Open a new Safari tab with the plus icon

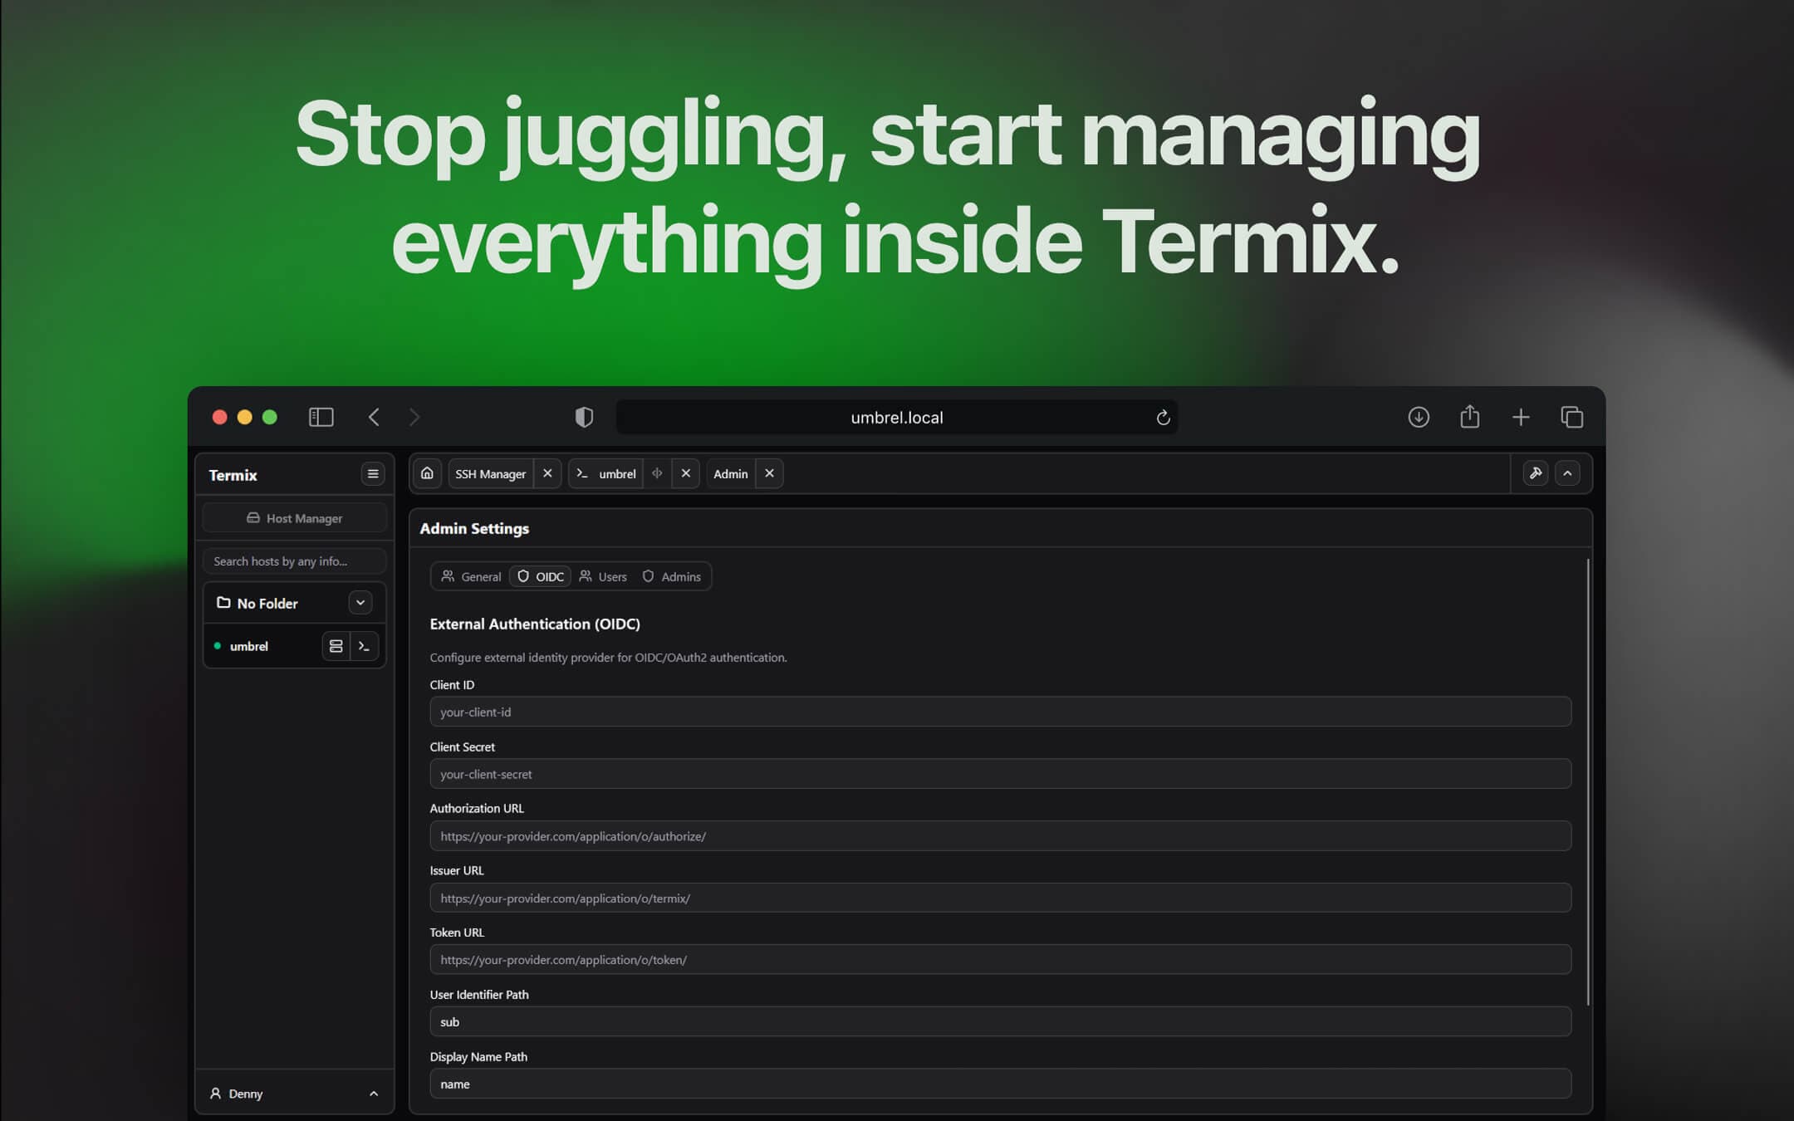click(1521, 416)
